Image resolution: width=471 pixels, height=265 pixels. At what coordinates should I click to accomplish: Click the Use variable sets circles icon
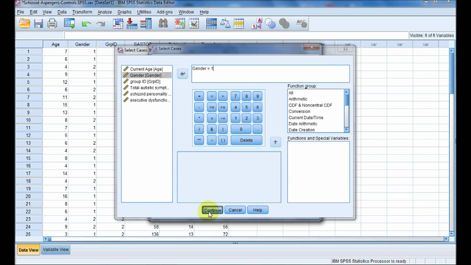pos(270,24)
